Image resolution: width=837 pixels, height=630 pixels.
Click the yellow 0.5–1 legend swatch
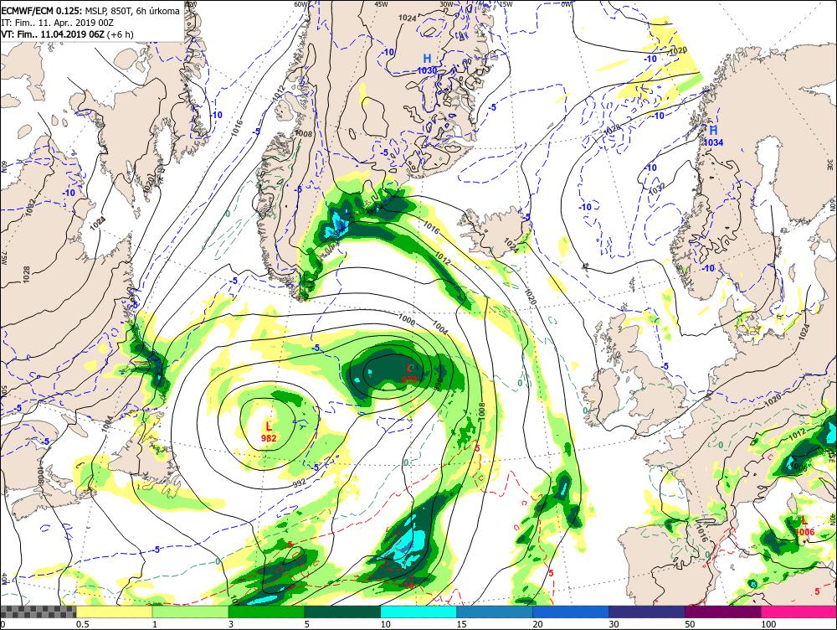coord(114,612)
